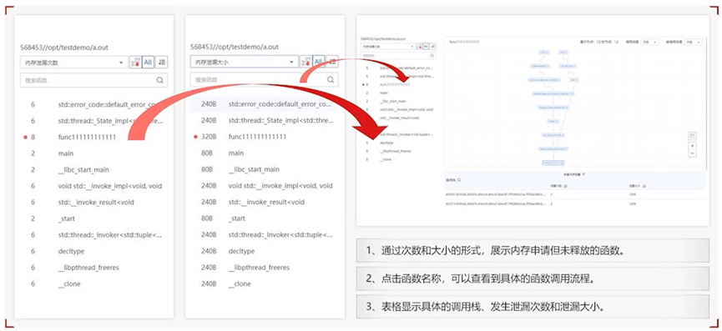The image size is (722, 331).
Task: Select the main row in call-graph window list
Action: [398, 93]
